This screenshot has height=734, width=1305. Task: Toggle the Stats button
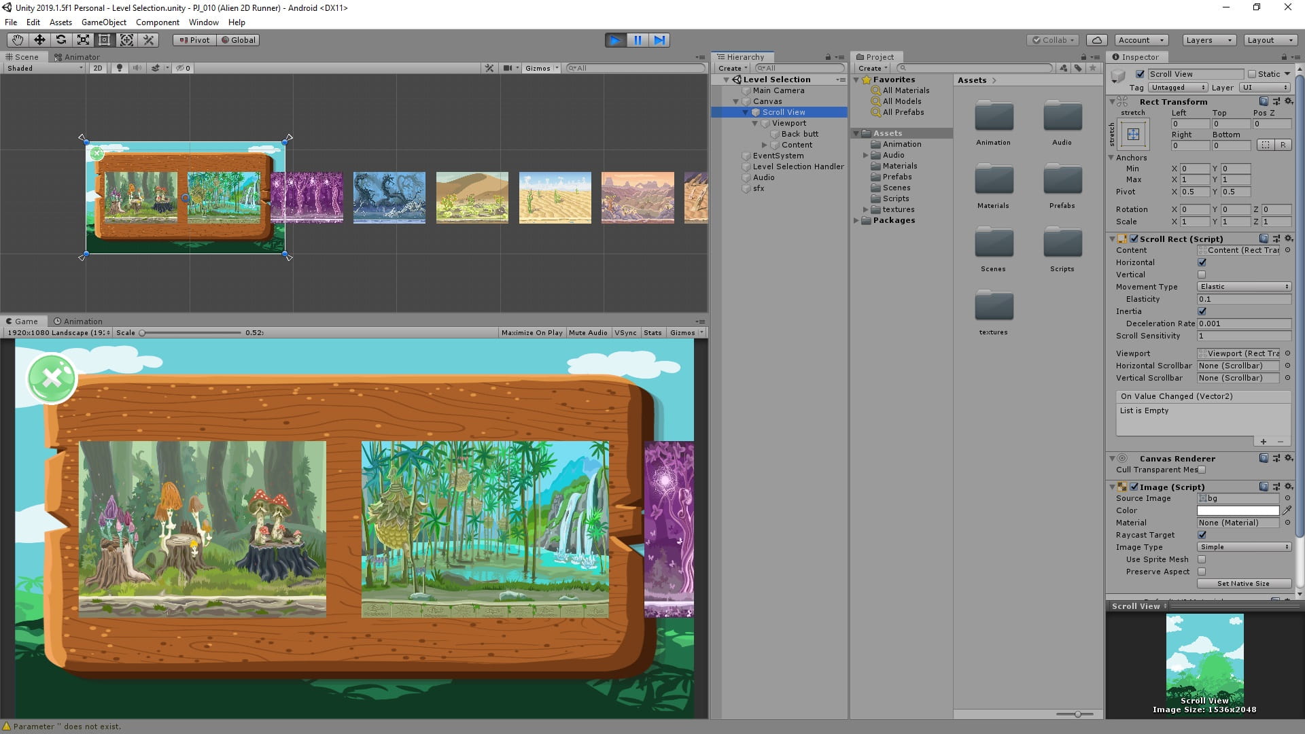(652, 333)
